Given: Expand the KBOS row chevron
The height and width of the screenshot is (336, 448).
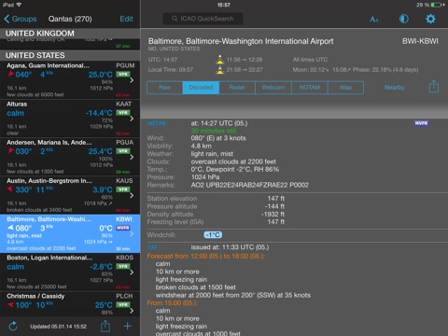Looking at the screenshot, I should tap(132, 273).
